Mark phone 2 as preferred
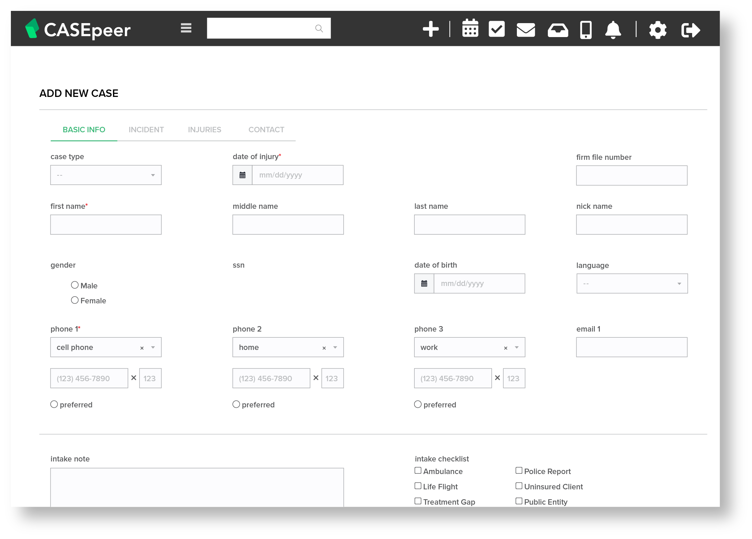The width and height of the screenshot is (752, 539). 236,404
